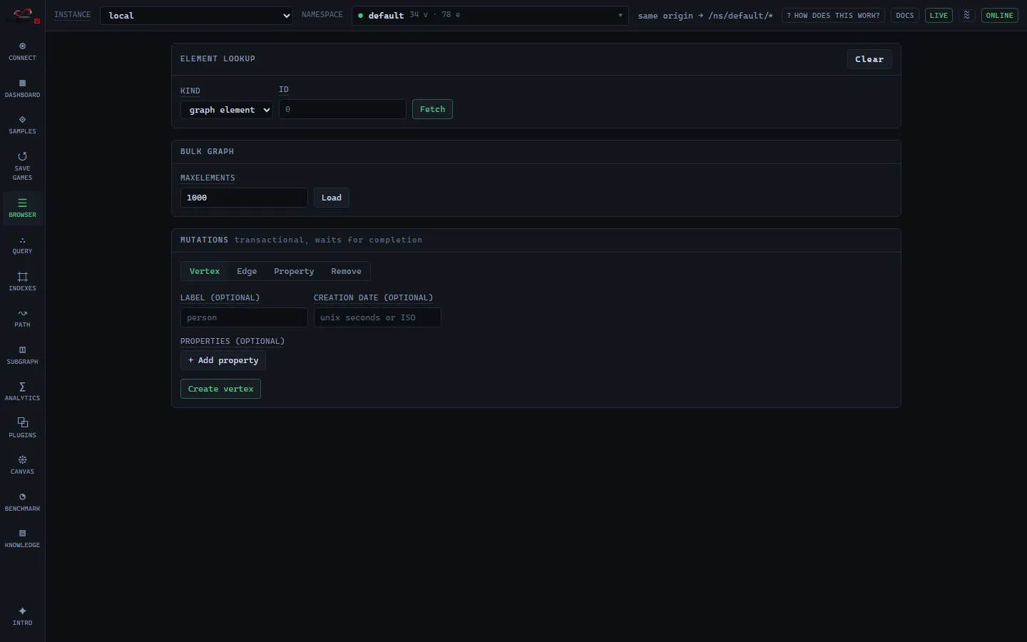This screenshot has width=1027, height=642.
Task: Toggle the LIVE indicator
Action: click(x=939, y=15)
